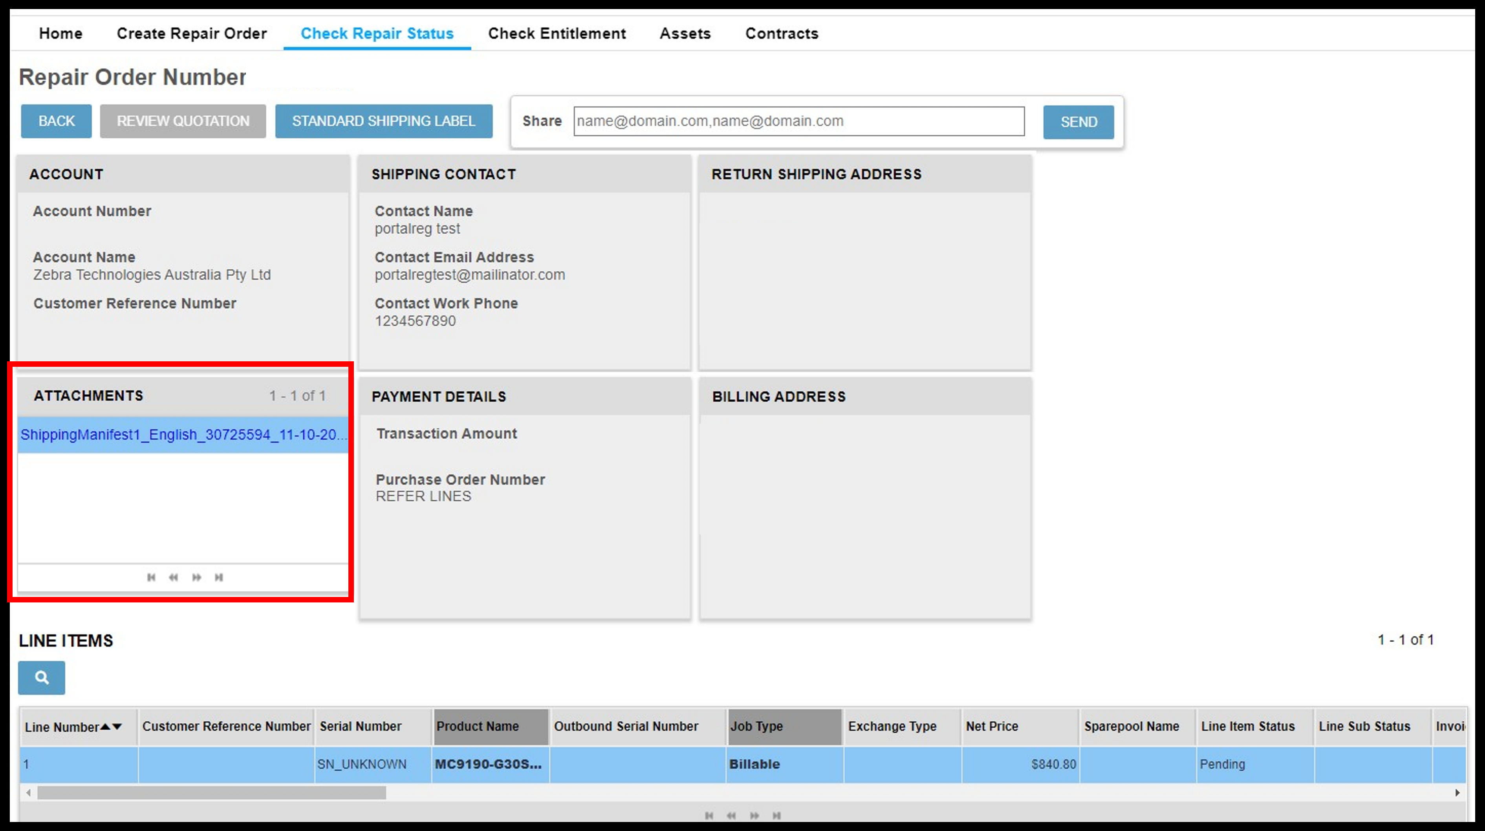The height and width of the screenshot is (831, 1485).
Task: Click the Share email input field
Action: tap(800, 121)
